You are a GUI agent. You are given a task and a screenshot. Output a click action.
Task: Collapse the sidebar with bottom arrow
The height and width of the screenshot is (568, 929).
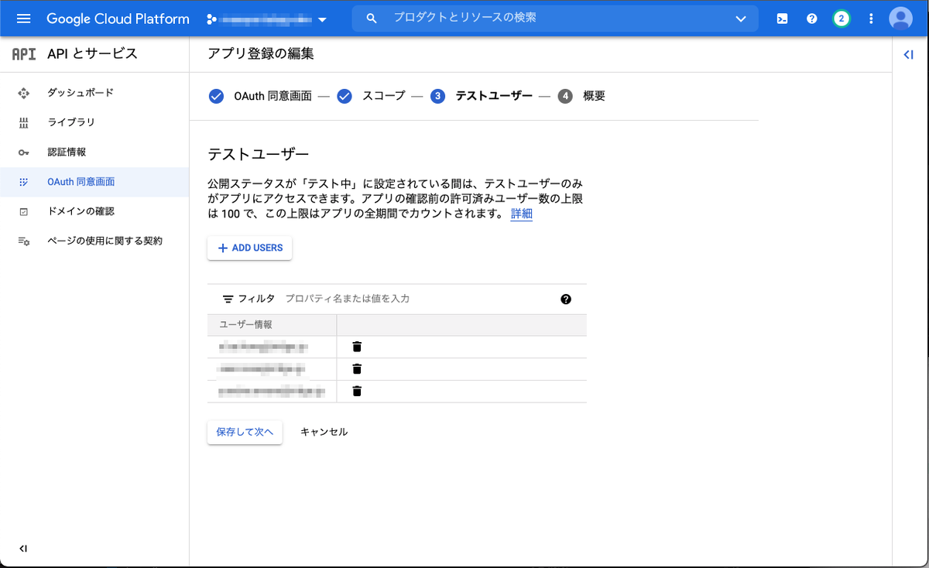23,549
